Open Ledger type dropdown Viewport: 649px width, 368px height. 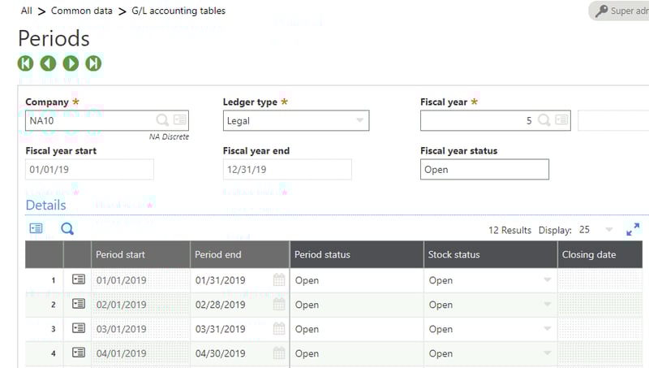tap(360, 121)
